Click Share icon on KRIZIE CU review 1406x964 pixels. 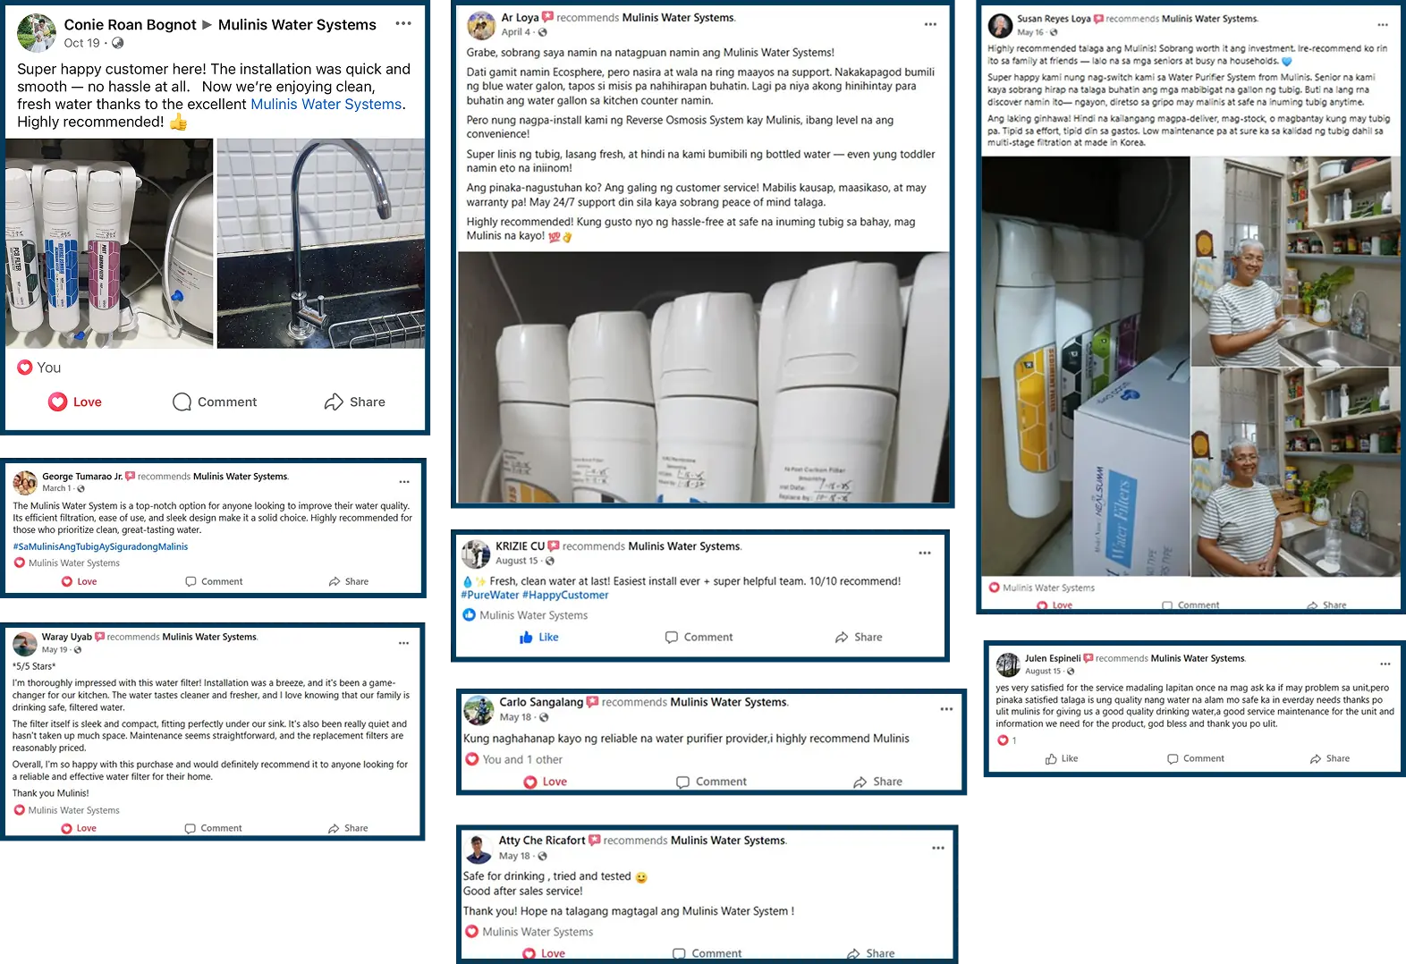[x=842, y=638]
